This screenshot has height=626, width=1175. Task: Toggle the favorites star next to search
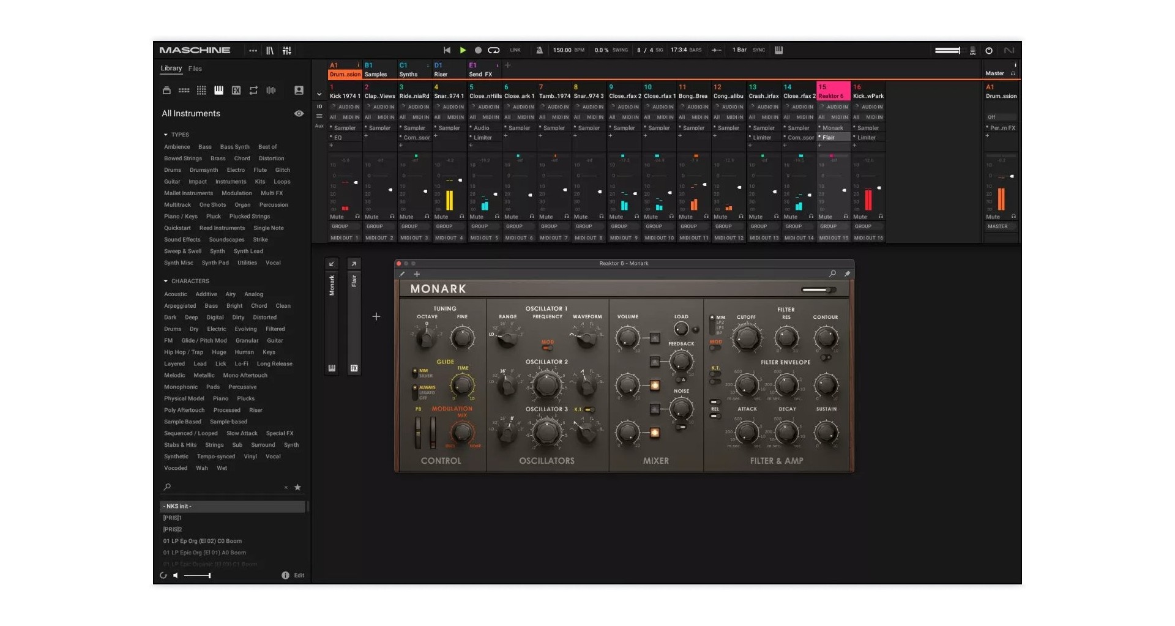(x=298, y=487)
